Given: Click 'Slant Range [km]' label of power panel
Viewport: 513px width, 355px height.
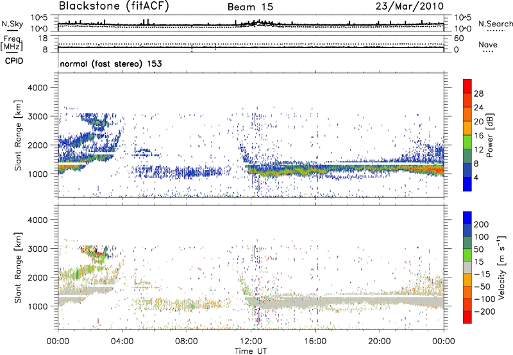Looking at the screenshot, I should (x=18, y=135).
